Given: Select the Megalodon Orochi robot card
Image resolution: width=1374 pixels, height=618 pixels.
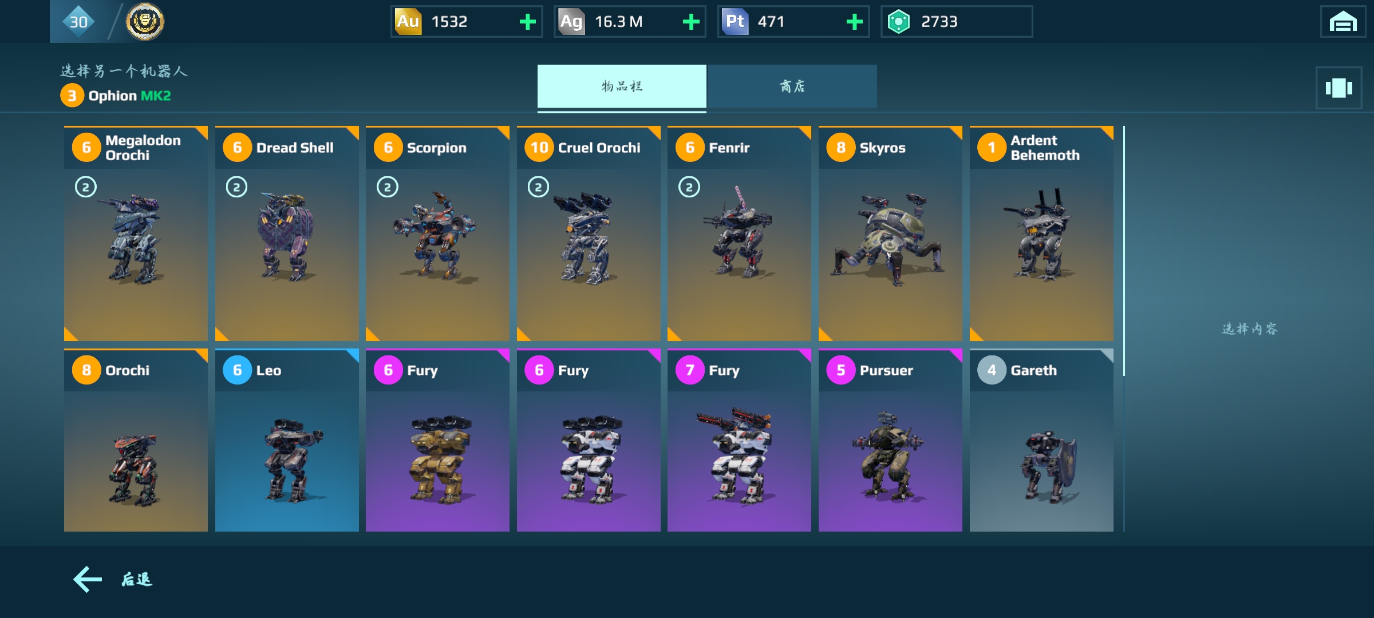Looking at the screenshot, I should [136, 233].
